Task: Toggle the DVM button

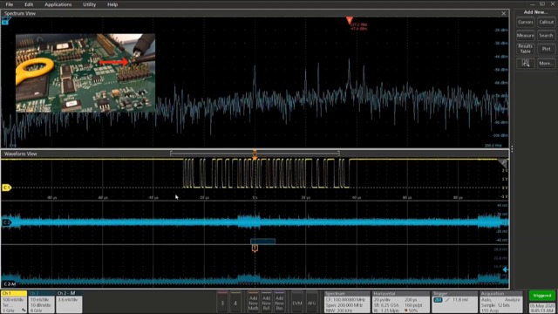Action: (x=297, y=303)
